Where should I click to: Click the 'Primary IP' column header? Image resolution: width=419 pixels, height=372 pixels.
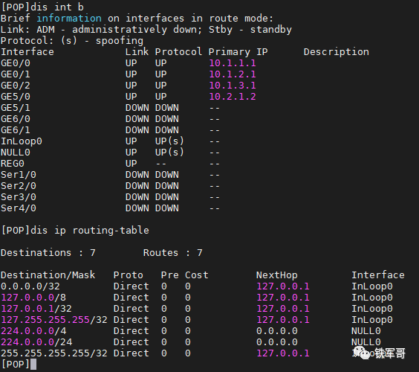click(x=238, y=52)
